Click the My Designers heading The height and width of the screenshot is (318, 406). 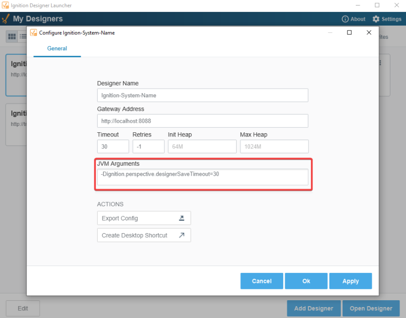tap(38, 19)
